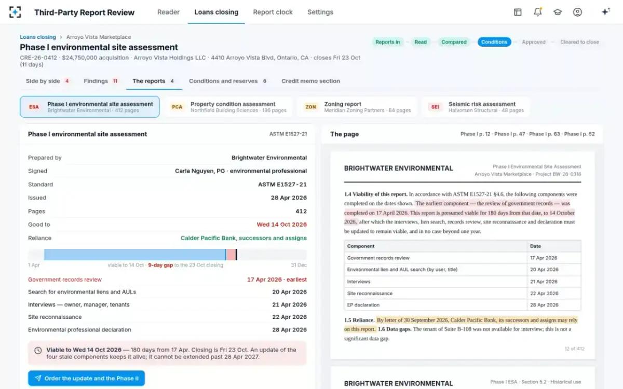The image size is (623, 389).
Task: Click the PCA badge icon
Action: (x=177, y=107)
